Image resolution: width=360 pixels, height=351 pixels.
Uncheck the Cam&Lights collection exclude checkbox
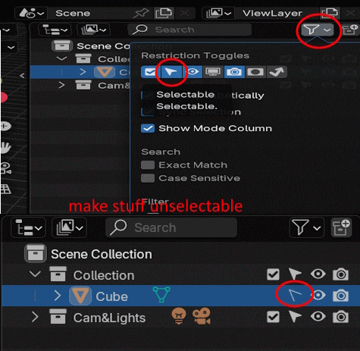(x=273, y=317)
